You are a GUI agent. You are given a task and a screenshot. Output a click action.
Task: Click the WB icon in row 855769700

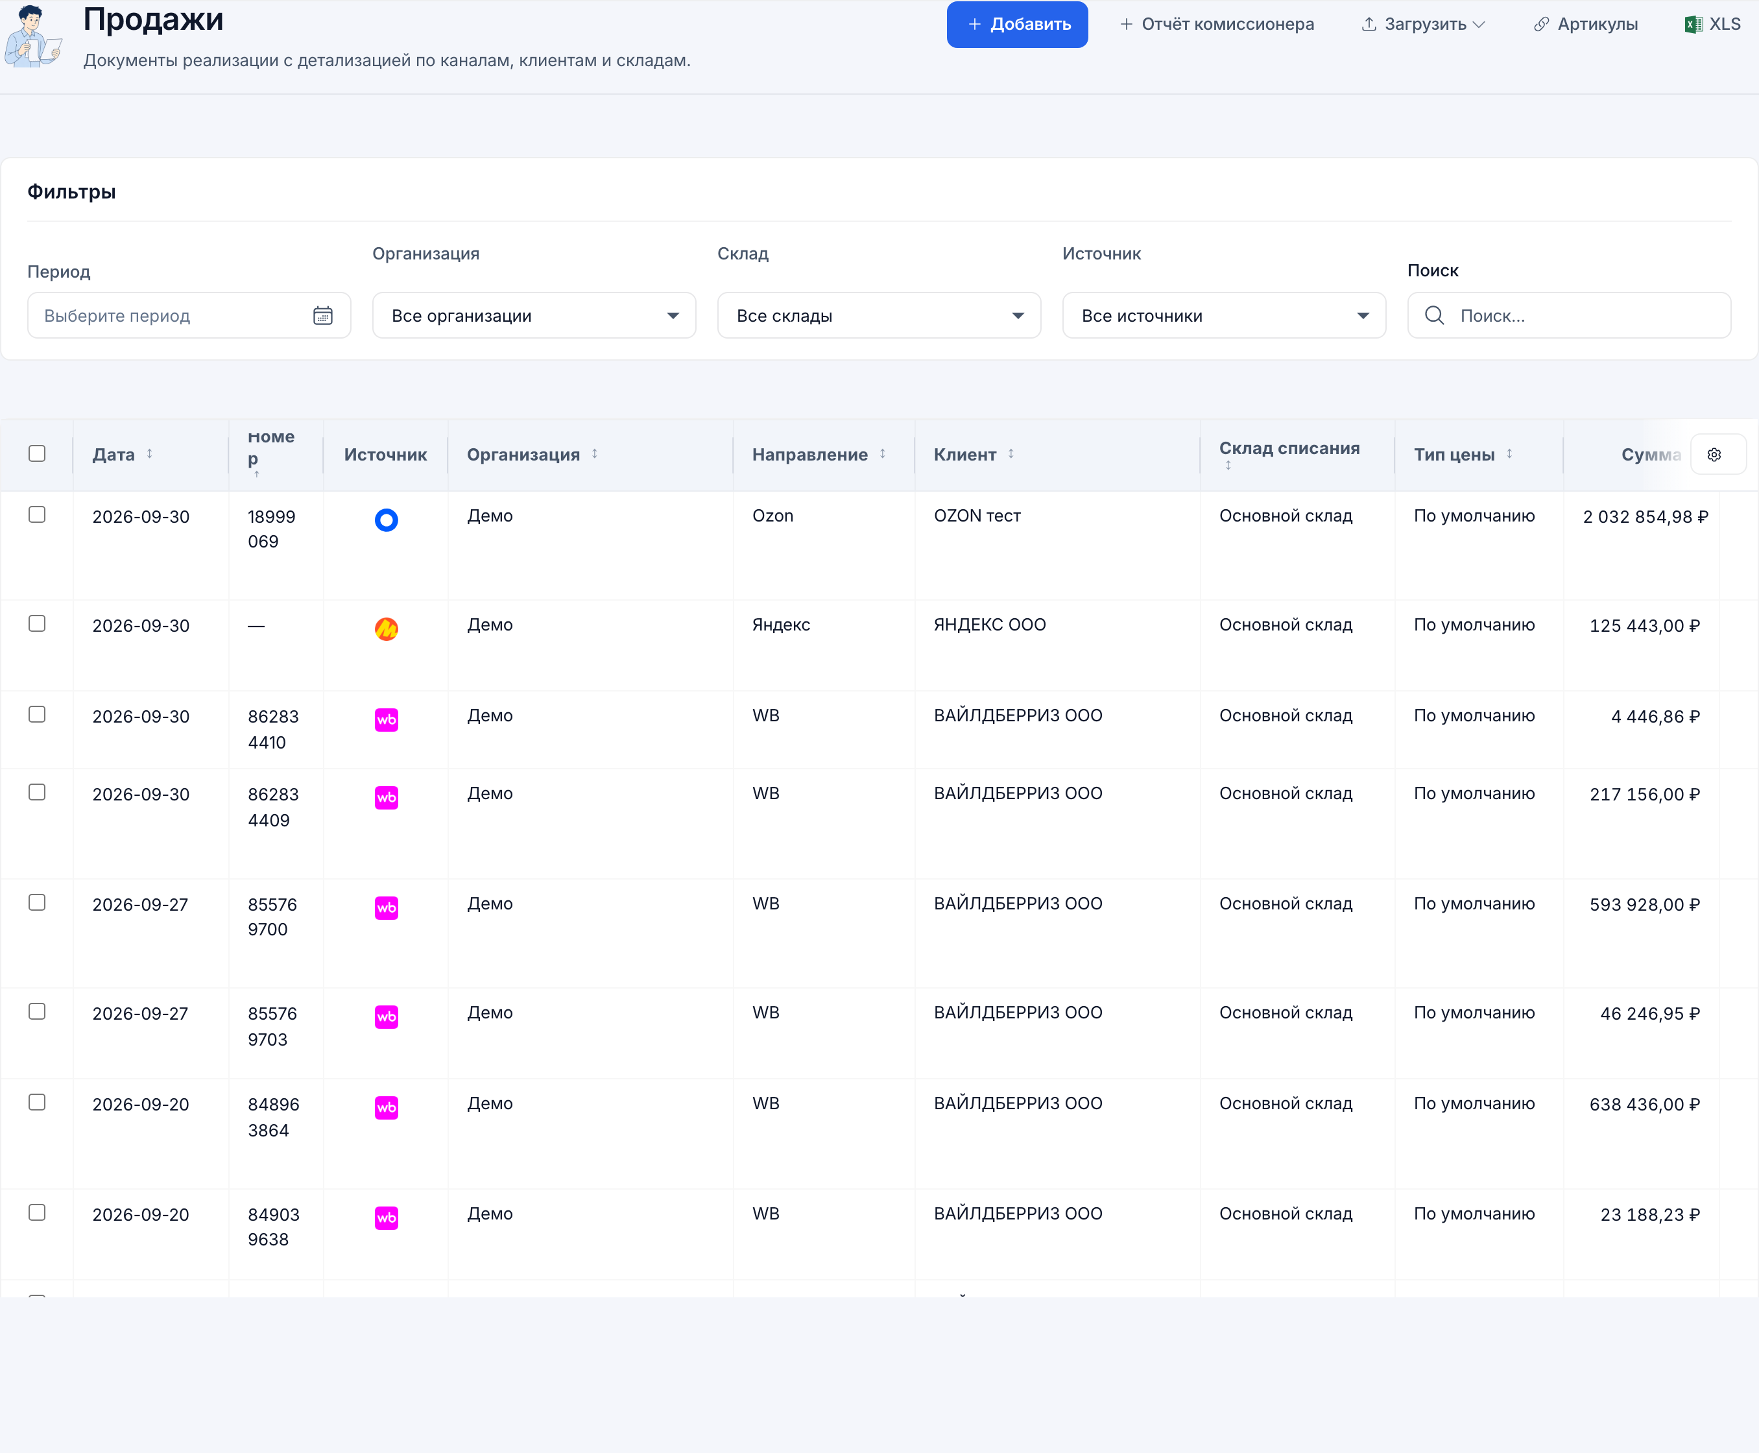coord(386,907)
